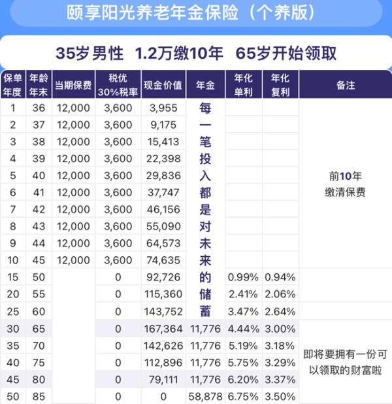Click the annuity value 58,878

pos(205,397)
